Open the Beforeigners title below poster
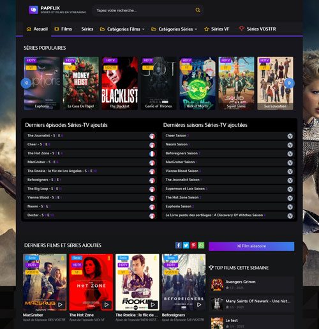 tap(174, 315)
